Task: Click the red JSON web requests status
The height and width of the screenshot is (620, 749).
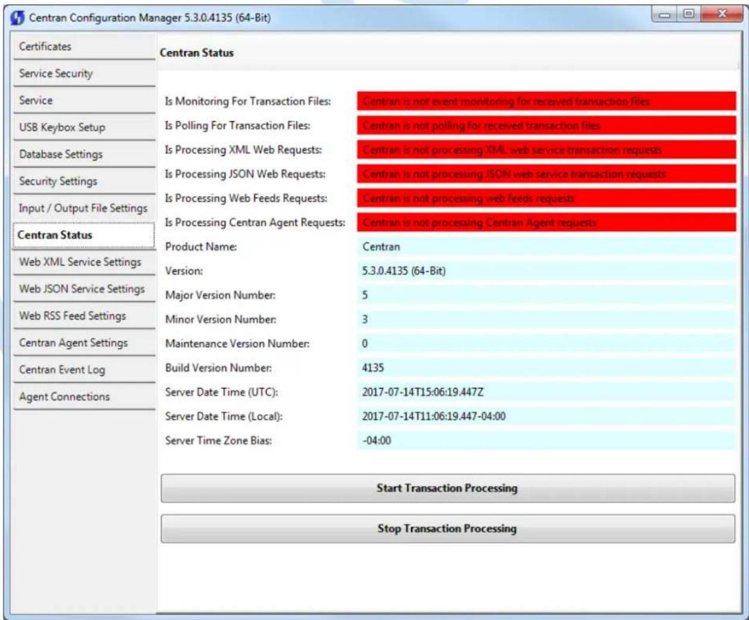Action: [546, 174]
